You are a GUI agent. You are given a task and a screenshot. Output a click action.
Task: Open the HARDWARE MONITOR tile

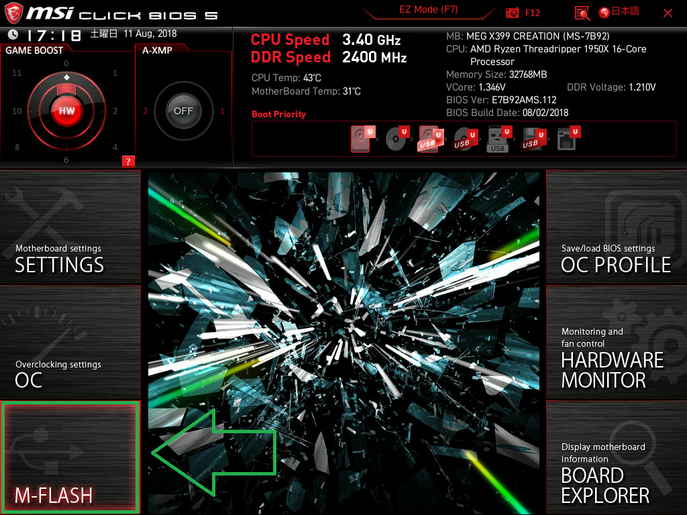coord(617,342)
